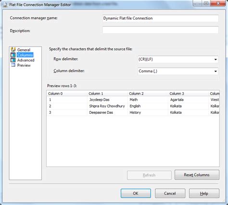The width and height of the screenshot is (228, 205).
Task: Click the Column 3 header
Action: (189, 94)
